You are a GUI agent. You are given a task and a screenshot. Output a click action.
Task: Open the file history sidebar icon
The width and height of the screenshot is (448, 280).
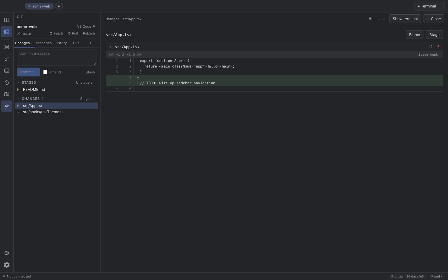[7, 94]
